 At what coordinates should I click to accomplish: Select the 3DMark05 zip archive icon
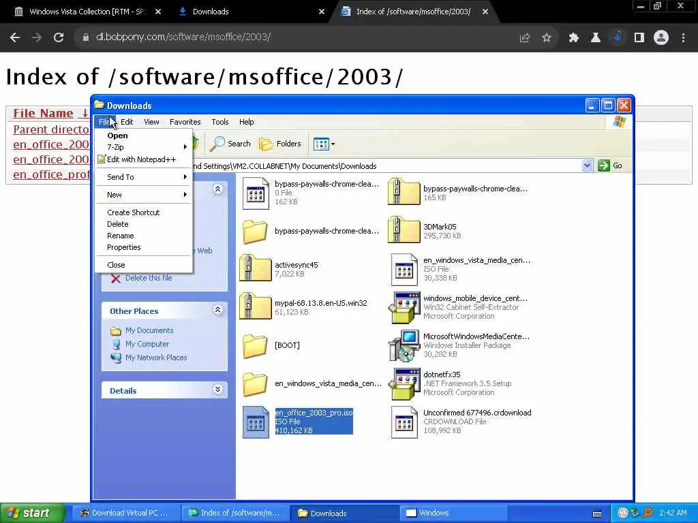(x=404, y=229)
